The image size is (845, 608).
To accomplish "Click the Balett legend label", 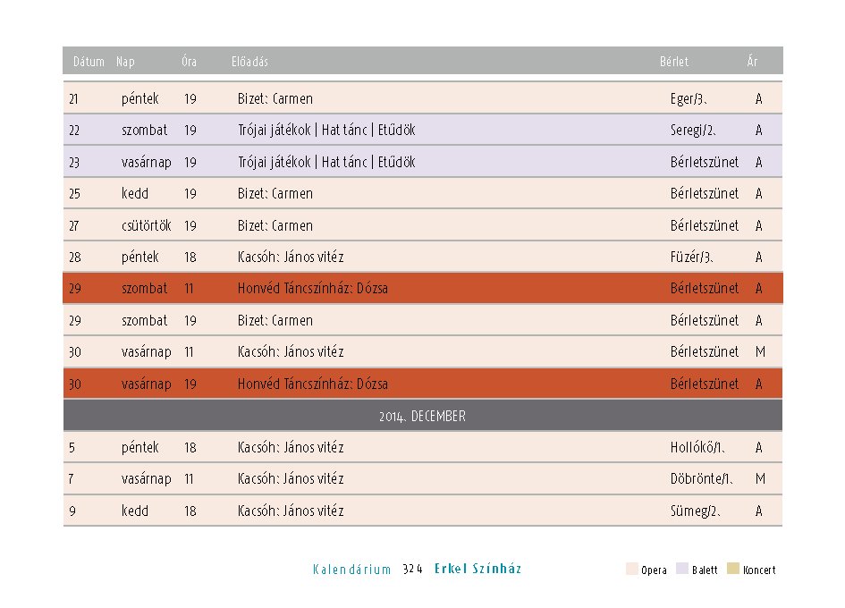I will coord(705,570).
